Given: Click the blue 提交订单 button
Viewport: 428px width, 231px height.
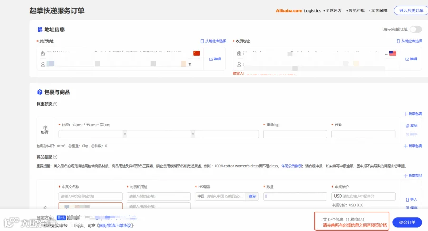Looking at the screenshot, I should click(407, 222).
